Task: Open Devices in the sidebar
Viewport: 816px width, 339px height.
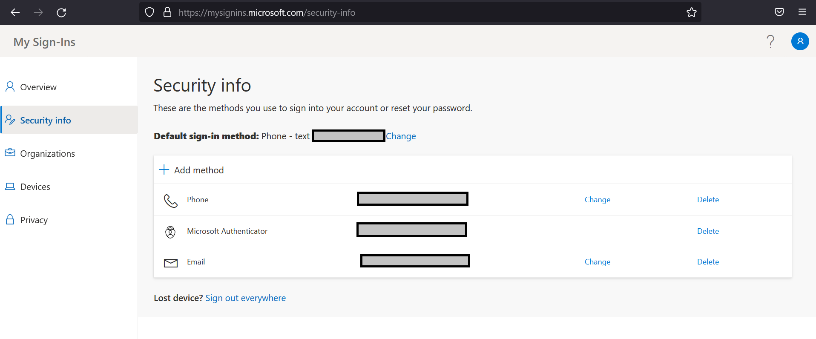Action: tap(69, 187)
